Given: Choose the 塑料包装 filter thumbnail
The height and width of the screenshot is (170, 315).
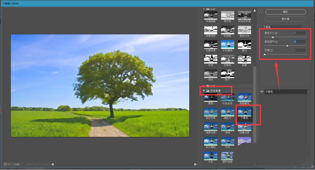Looking at the screenshot, I should (227, 156).
